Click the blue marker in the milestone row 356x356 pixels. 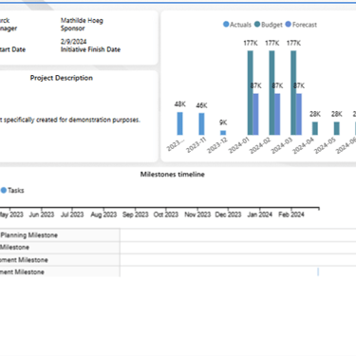(x=318, y=272)
